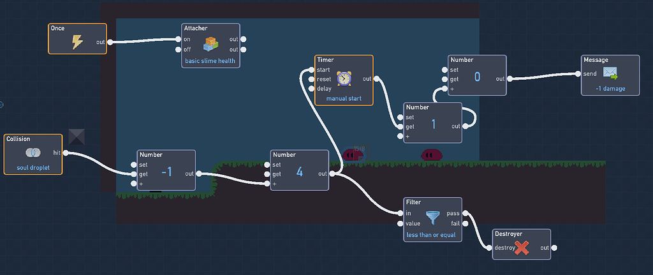Image resolution: width=653 pixels, height=275 pixels.
Task: Click the stacked blocks icon in Attacher node
Action: (x=210, y=44)
